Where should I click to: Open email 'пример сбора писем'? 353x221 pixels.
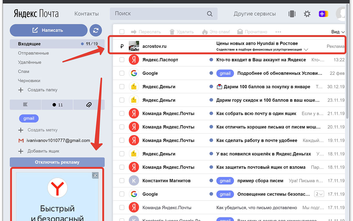pyautogui.click(x=260, y=181)
